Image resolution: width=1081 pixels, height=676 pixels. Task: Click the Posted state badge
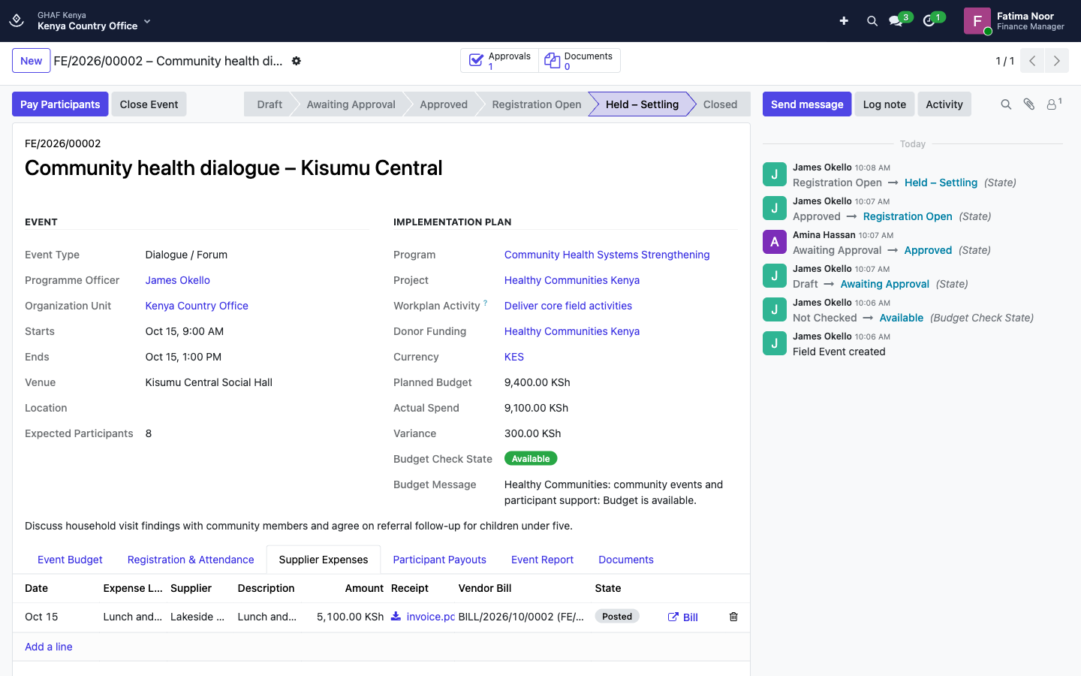point(617,617)
